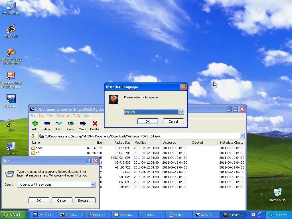292x219 pixels.
Task: Switch to Downlo... folder taskbar button
Action: (x=125, y=215)
